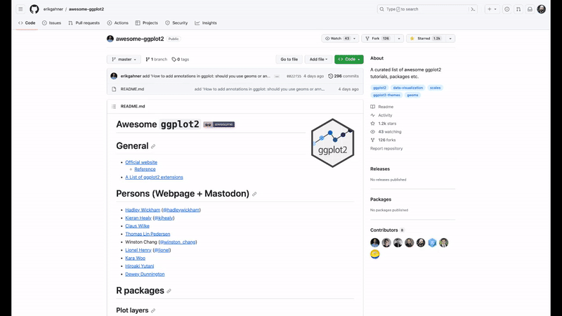
Task: Click the 126 forks link
Action: click(383, 140)
